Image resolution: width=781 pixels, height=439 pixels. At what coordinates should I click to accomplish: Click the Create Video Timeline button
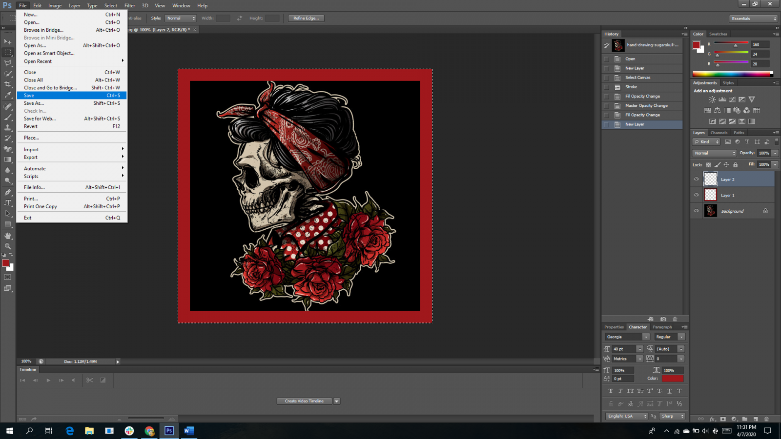tap(304, 401)
